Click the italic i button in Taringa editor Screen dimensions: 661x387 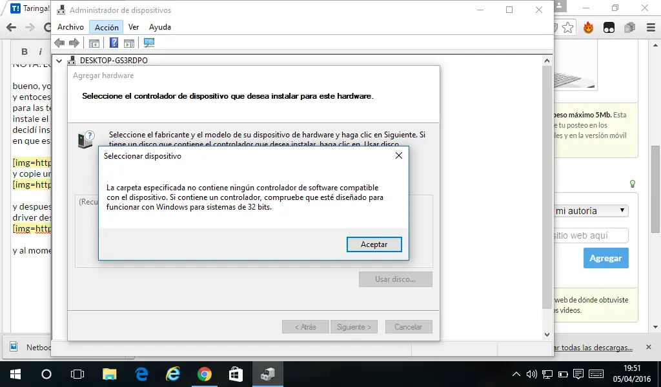[x=40, y=52]
